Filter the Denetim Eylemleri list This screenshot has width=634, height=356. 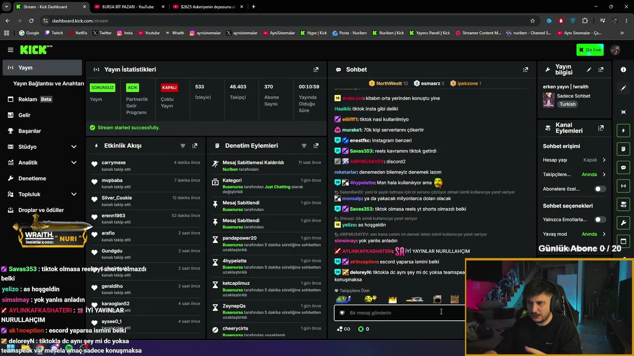(x=304, y=146)
